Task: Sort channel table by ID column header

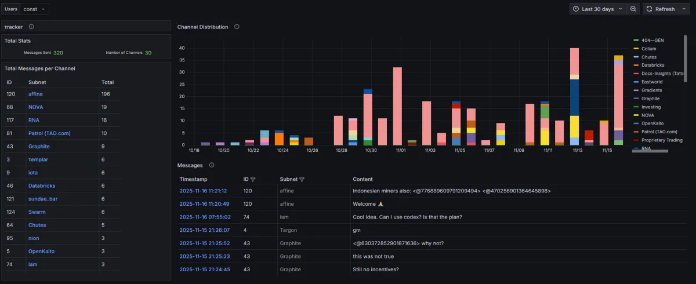Action: point(9,82)
